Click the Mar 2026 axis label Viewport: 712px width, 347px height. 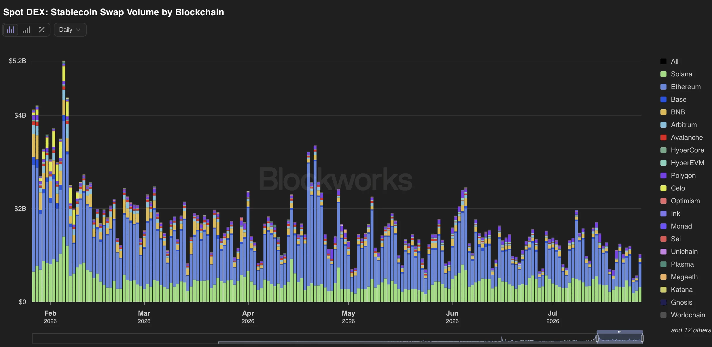[144, 317]
